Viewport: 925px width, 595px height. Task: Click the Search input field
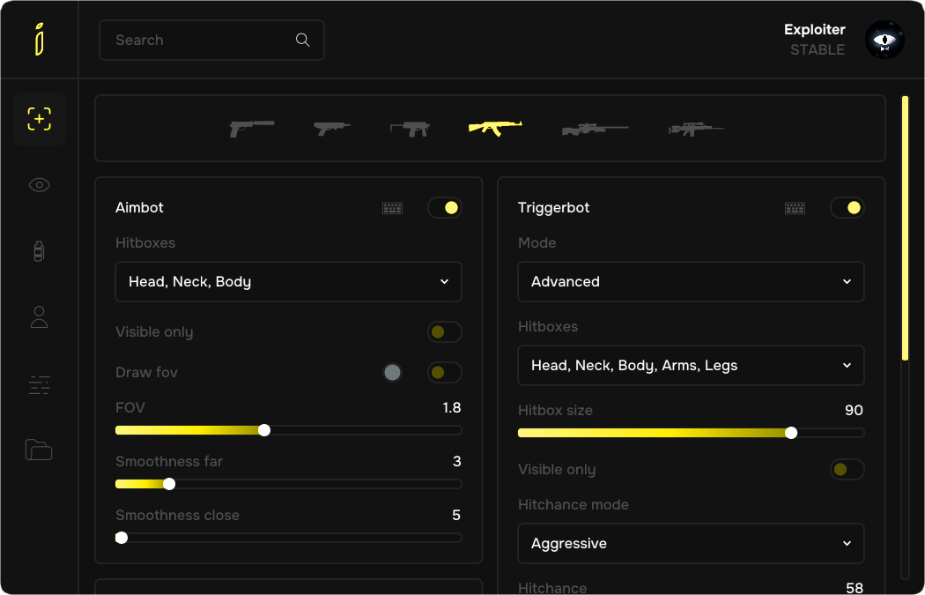click(x=211, y=41)
